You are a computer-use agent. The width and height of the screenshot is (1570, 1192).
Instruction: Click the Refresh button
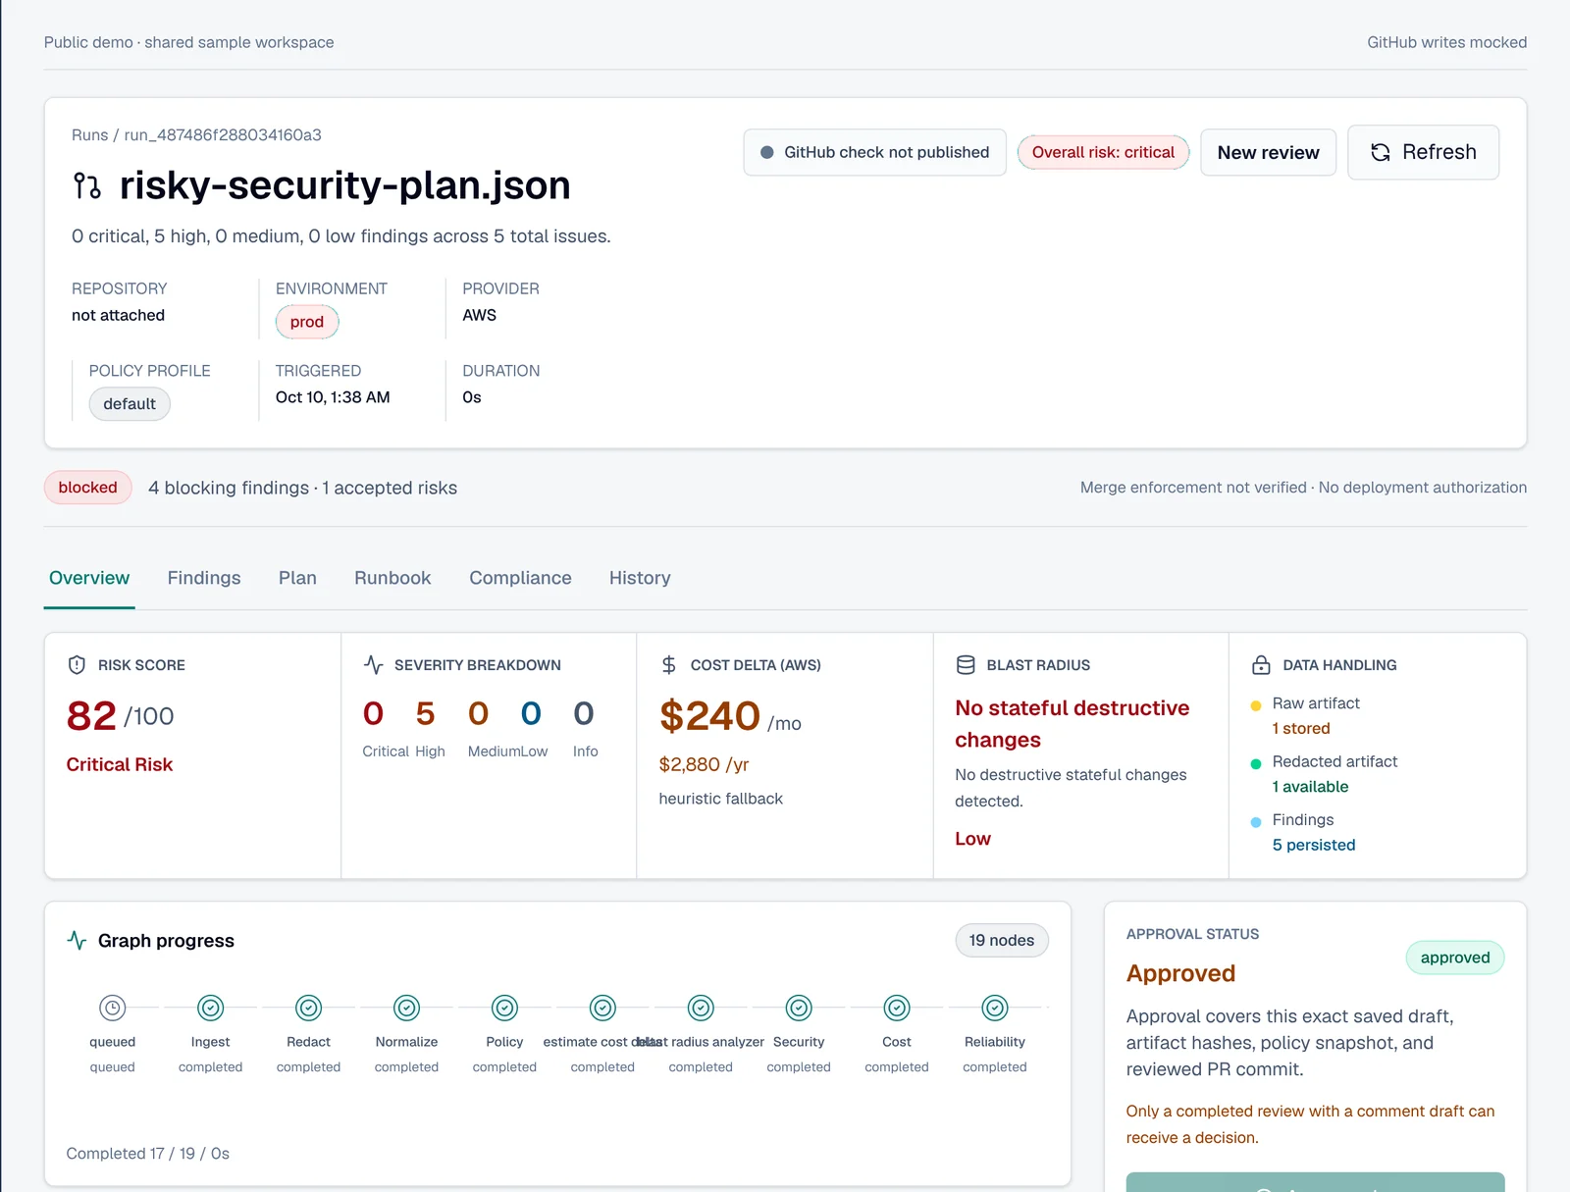click(x=1423, y=152)
